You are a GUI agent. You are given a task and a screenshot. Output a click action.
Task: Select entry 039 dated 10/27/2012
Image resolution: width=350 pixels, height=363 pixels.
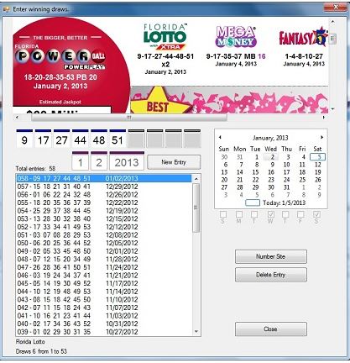click(x=104, y=332)
